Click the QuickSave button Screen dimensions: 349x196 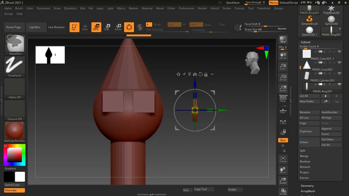(x=233, y=3)
